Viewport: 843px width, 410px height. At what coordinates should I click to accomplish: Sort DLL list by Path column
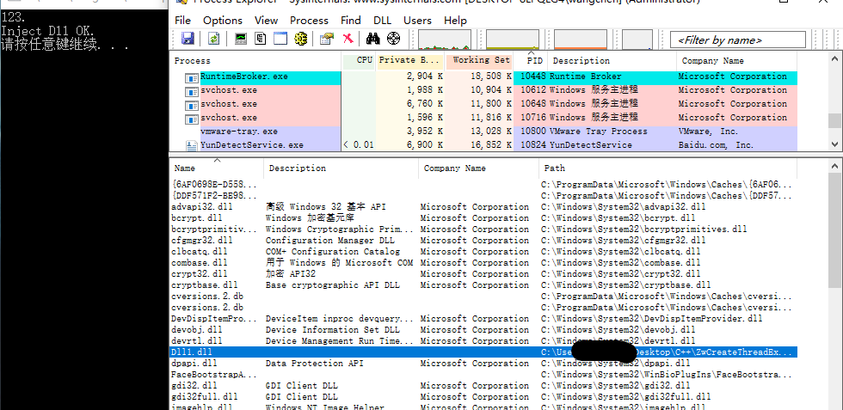click(x=555, y=168)
